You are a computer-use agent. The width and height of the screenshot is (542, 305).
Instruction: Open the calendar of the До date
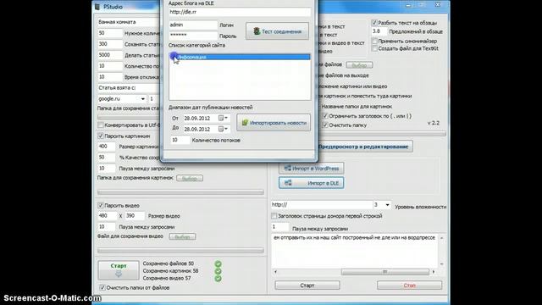click(223, 129)
